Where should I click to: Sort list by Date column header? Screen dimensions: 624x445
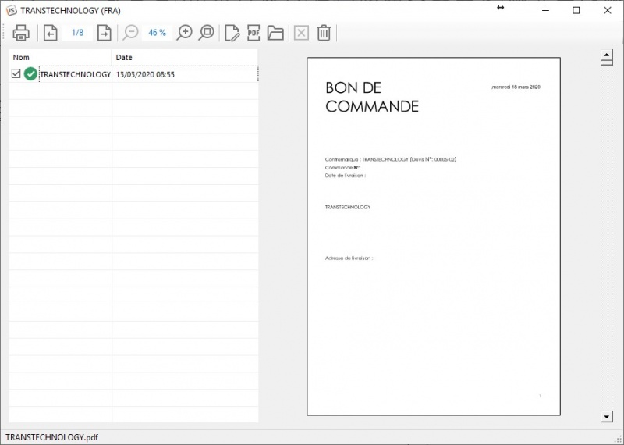pos(185,58)
